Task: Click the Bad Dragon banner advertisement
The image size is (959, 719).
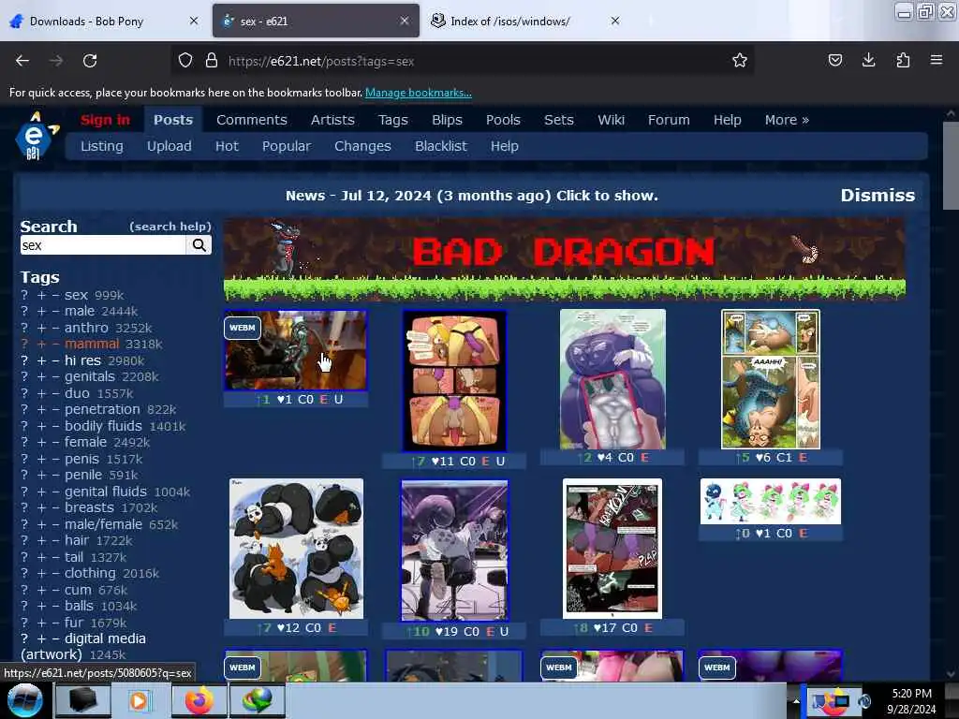Action: tap(565, 259)
